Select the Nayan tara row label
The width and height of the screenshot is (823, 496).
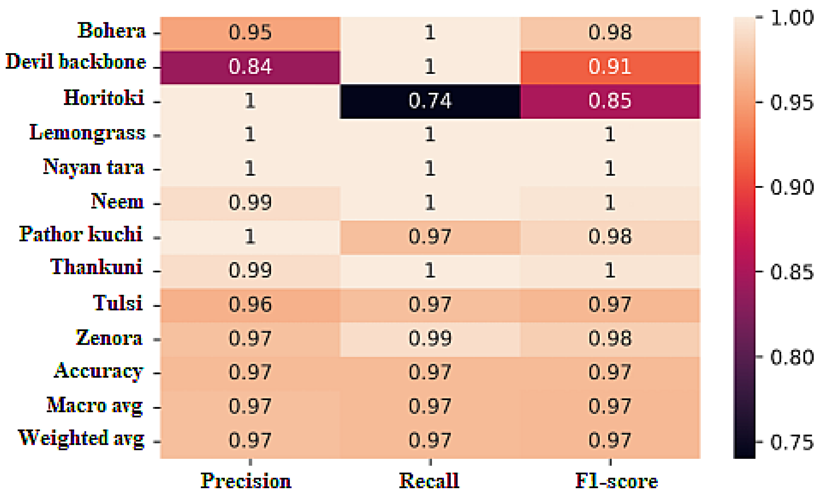pos(93,167)
